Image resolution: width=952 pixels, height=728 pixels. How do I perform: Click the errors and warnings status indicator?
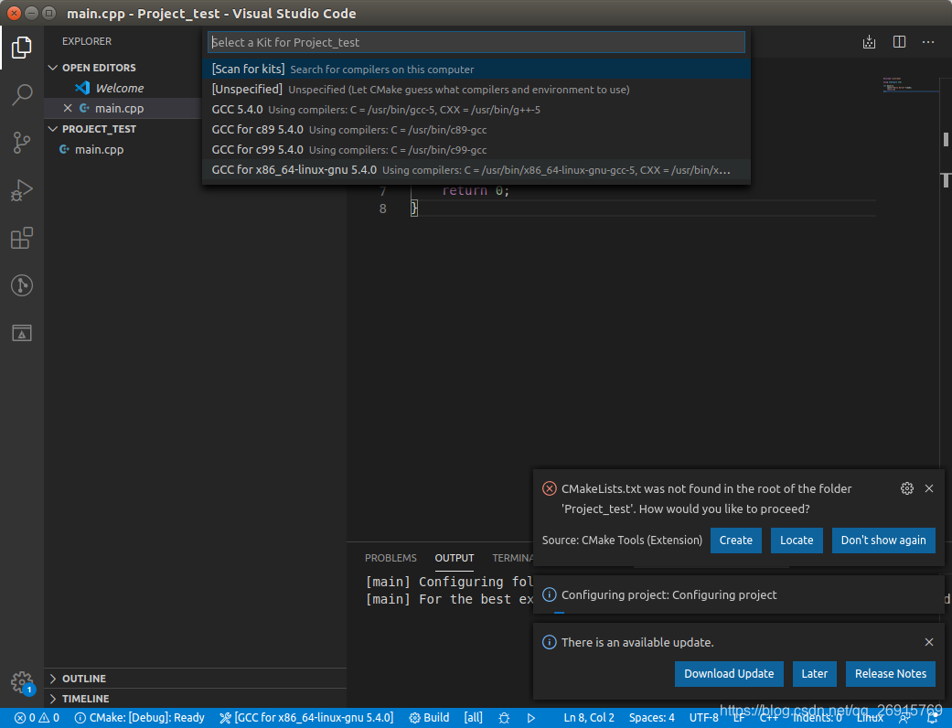coord(37,718)
